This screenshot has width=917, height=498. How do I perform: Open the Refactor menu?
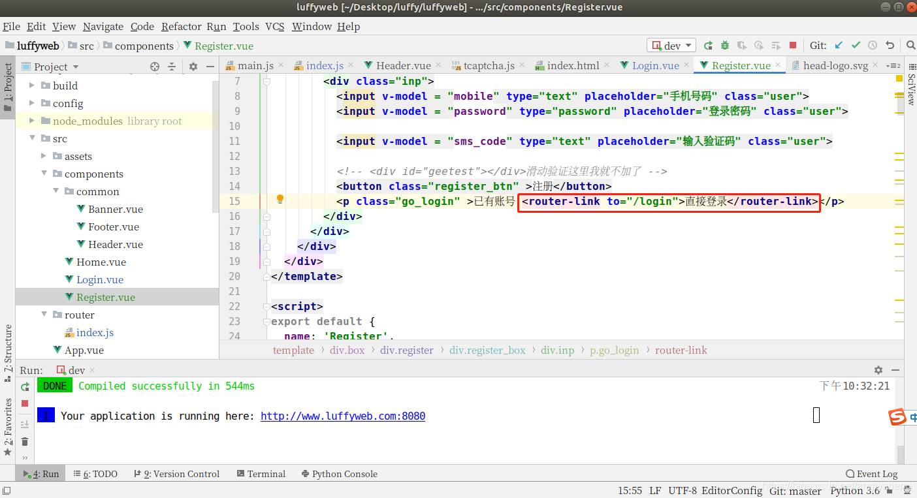pos(182,26)
